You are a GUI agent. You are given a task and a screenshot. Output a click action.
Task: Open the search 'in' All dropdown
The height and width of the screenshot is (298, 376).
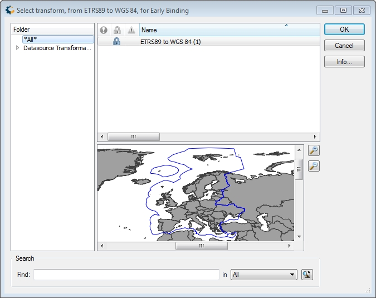click(264, 275)
